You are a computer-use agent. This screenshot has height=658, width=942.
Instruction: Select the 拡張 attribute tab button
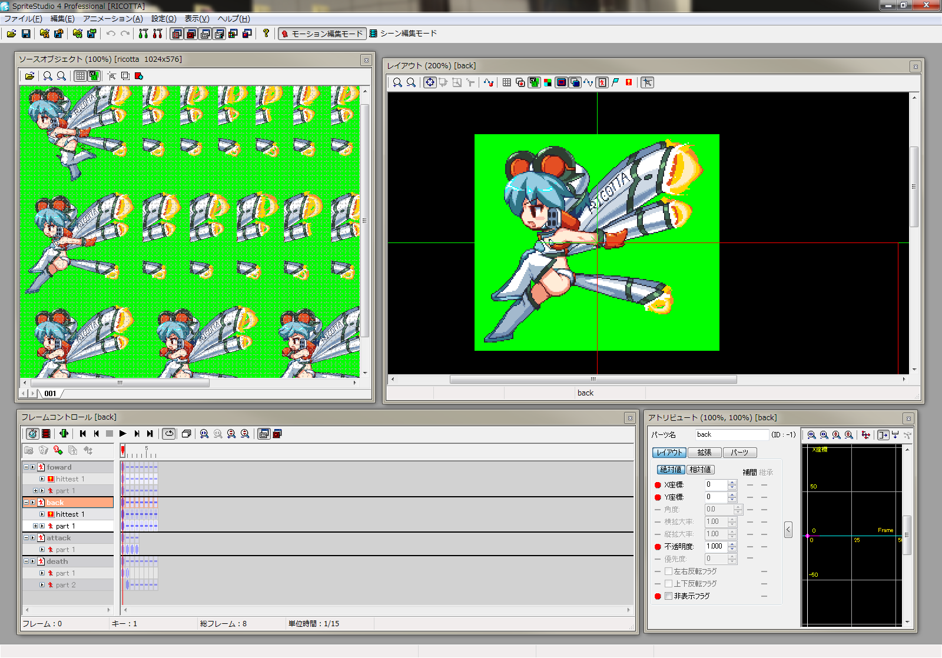pyautogui.click(x=704, y=453)
